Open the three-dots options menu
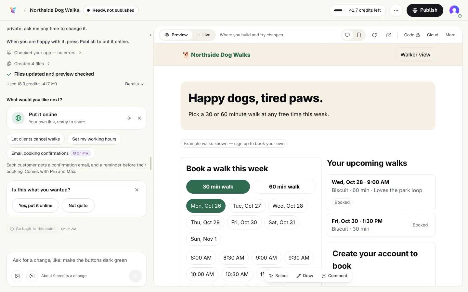The width and height of the screenshot is (468, 292). (x=396, y=10)
